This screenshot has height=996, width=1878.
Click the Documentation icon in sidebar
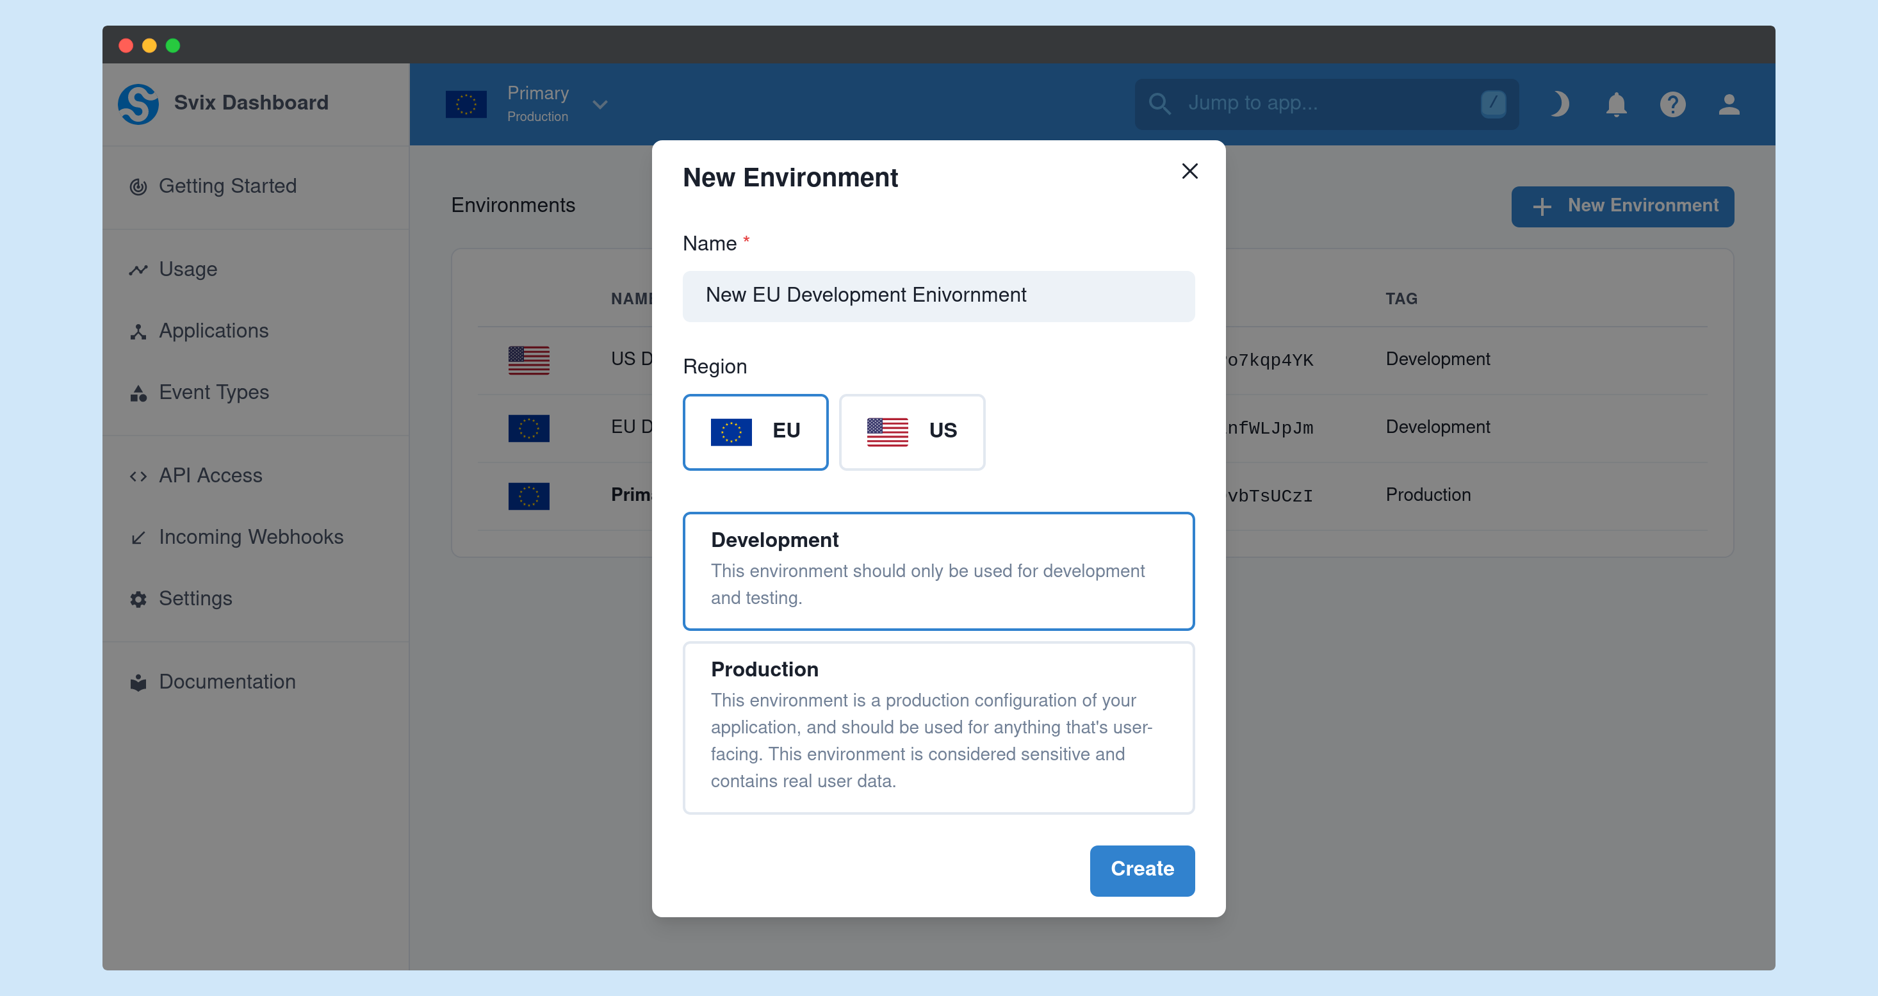click(x=139, y=682)
